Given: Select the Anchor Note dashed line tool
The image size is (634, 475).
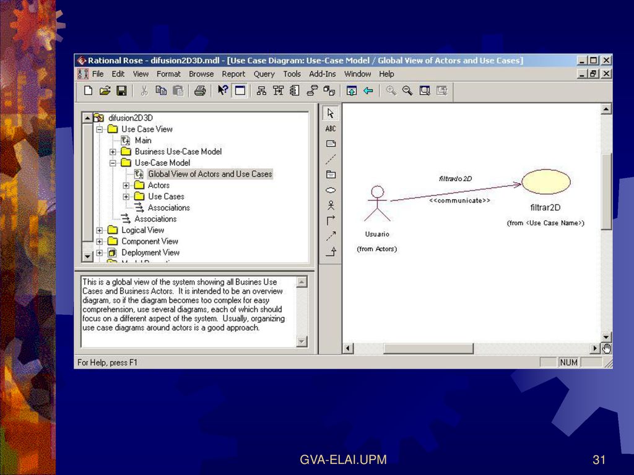Looking at the screenshot, I should (331, 160).
